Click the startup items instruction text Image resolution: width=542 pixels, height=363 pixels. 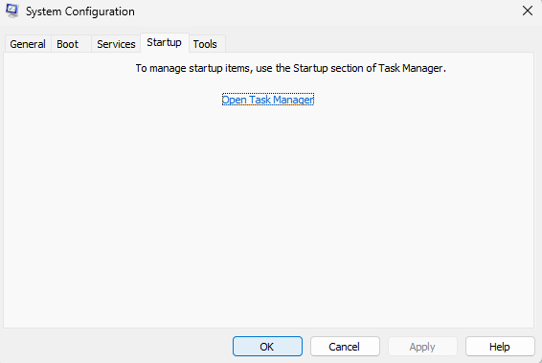click(290, 68)
